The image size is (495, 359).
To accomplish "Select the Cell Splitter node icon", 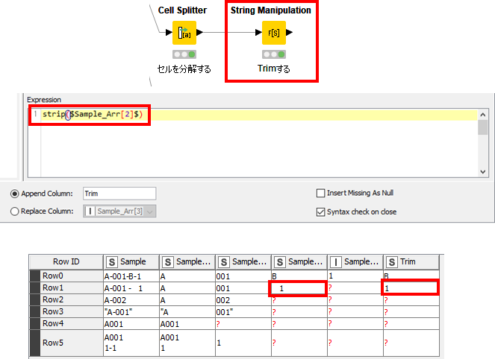I will [184, 33].
